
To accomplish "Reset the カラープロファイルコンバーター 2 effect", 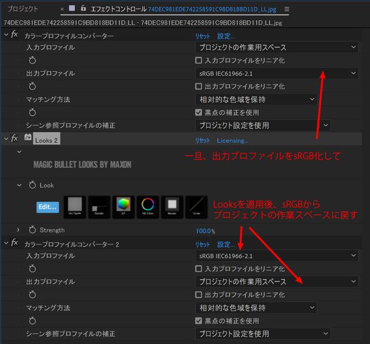I will tap(203, 244).
